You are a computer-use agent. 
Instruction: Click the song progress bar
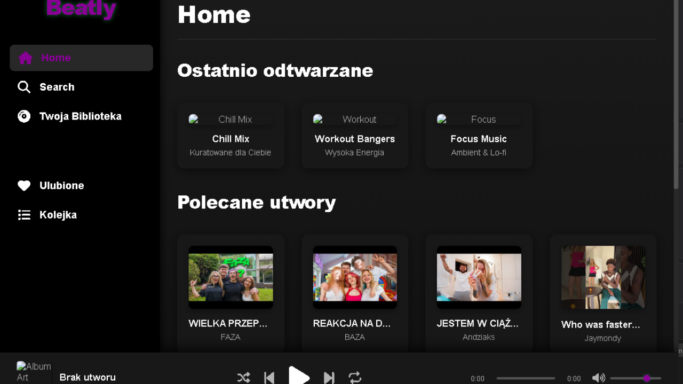click(526, 377)
